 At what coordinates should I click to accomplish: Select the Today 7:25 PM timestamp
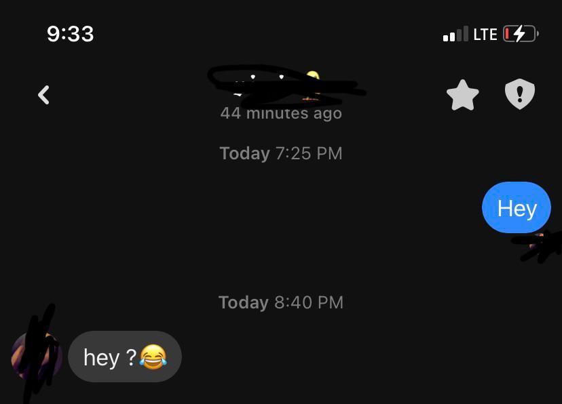[281, 153]
